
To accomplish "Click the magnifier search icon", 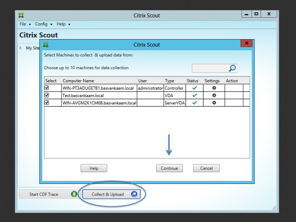I will [232, 68].
